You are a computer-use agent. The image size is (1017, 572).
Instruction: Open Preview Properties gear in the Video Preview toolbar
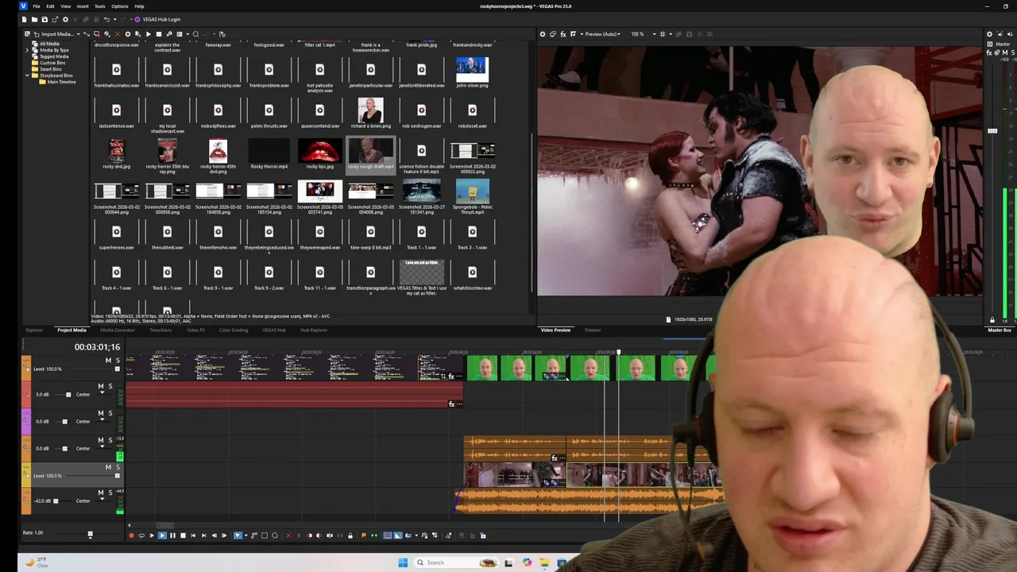(x=543, y=34)
